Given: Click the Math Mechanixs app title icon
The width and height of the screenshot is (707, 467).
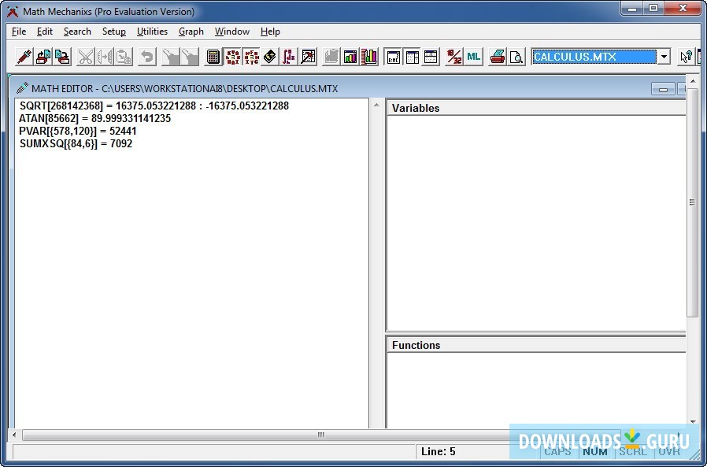Looking at the screenshot, I should 13,11.
